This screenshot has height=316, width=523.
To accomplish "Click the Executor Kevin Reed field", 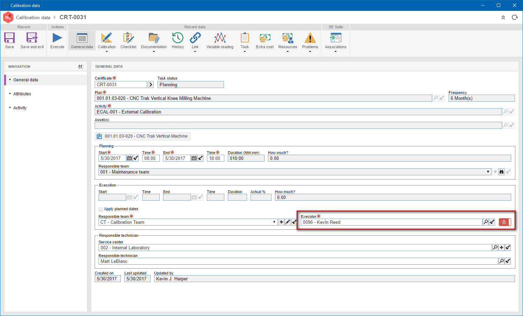I will tap(391, 222).
